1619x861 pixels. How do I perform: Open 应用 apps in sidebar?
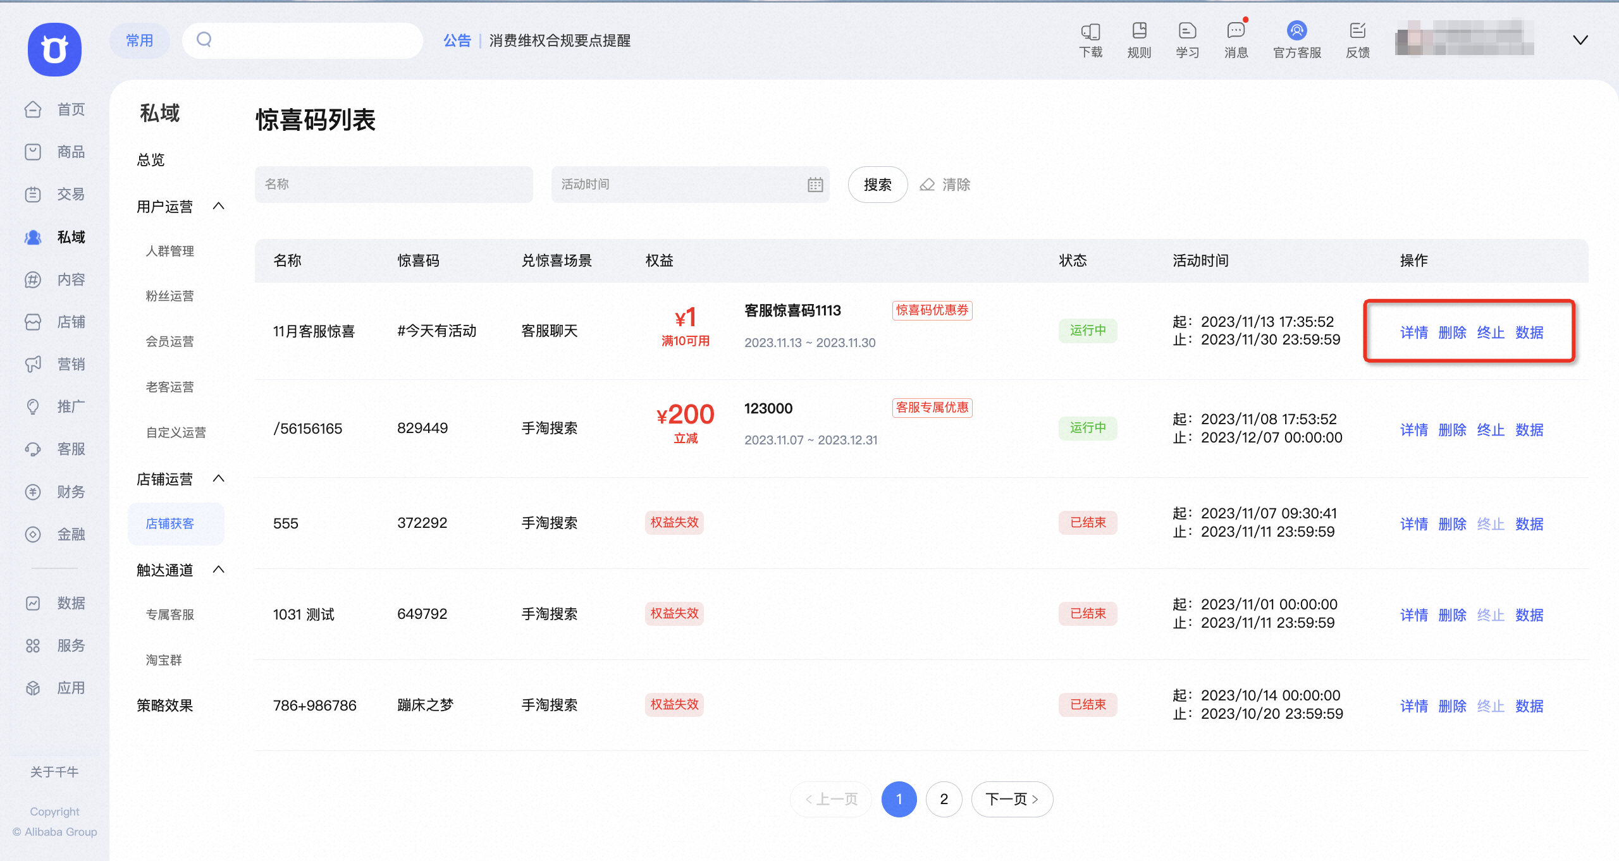click(x=55, y=688)
